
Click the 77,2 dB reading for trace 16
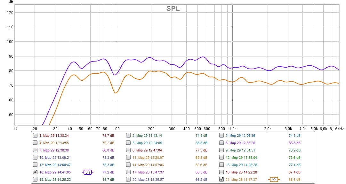click(x=108, y=172)
